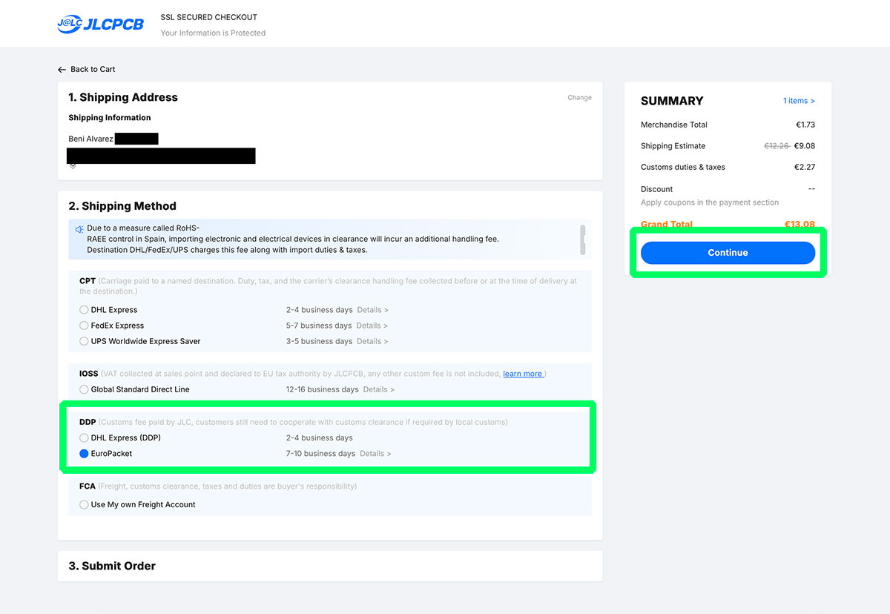This screenshot has width=890, height=614.
Task: Click the FCA section label
Action: 88,486
